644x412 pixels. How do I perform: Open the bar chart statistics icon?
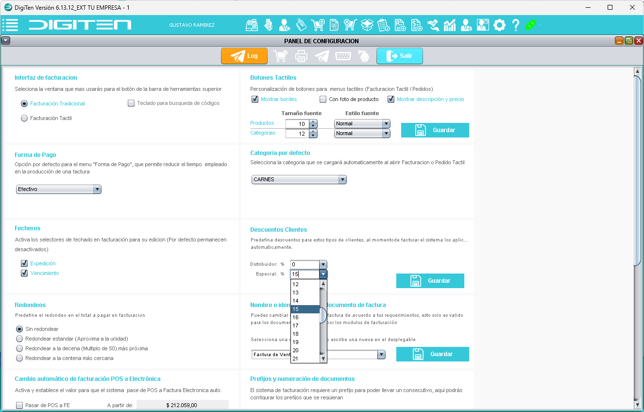450,25
